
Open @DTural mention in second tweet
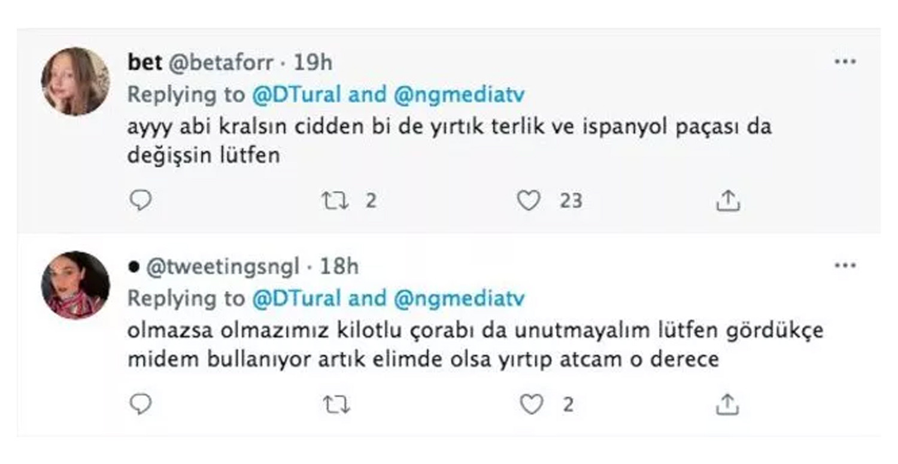point(296,299)
